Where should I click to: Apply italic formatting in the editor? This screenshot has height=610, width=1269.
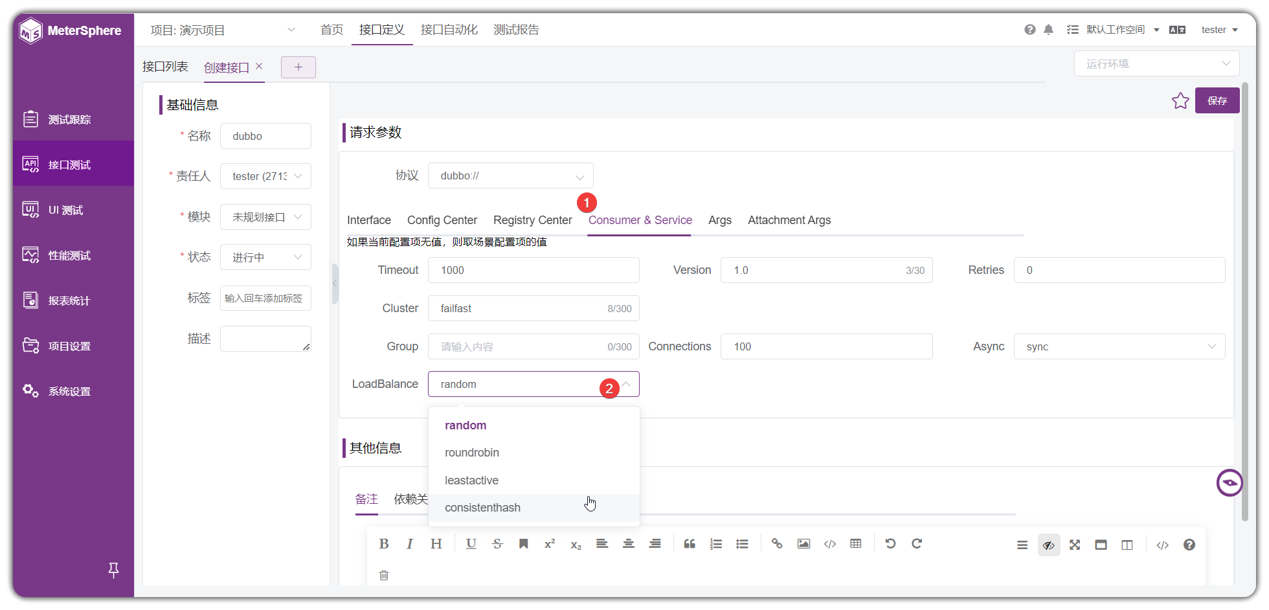tap(410, 544)
